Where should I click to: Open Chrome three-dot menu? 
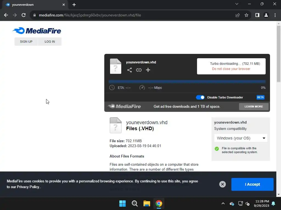275,15
